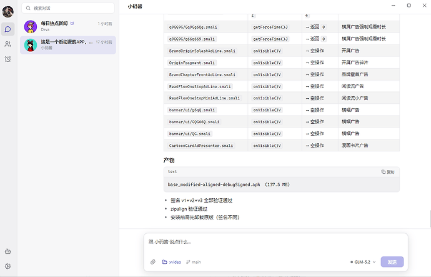Click the badge icon next to 每日热点新闻
Screen dimensions: 431x277
(72, 23)
